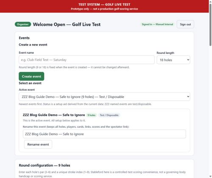Click the red TEST SYSTEM banner
The image size is (212, 178).
coord(104,6)
